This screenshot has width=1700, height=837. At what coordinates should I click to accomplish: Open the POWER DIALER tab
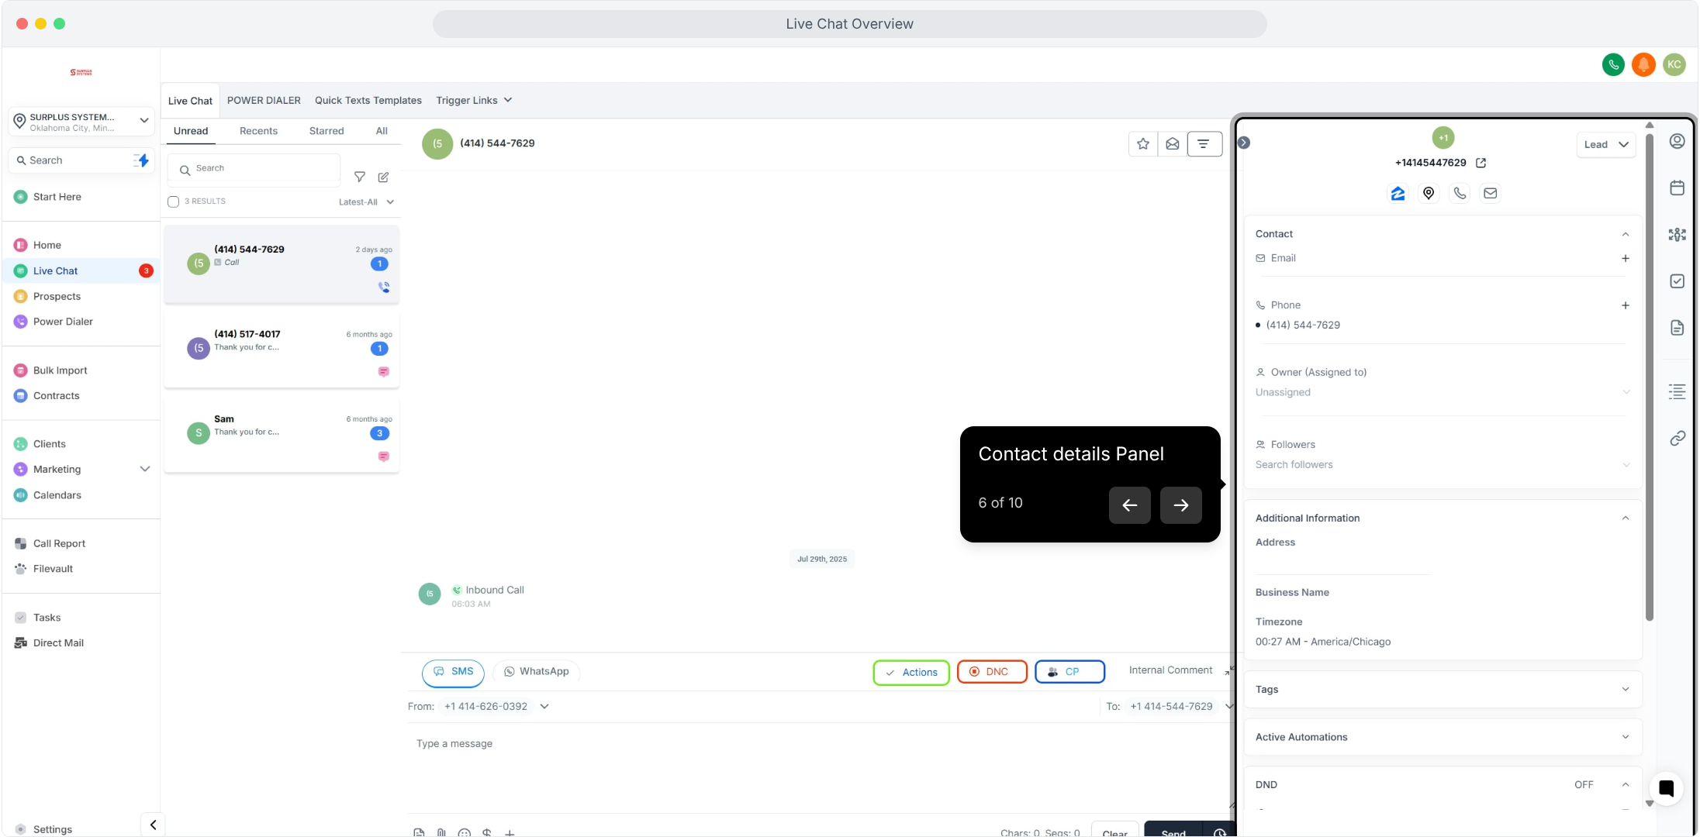[264, 101]
